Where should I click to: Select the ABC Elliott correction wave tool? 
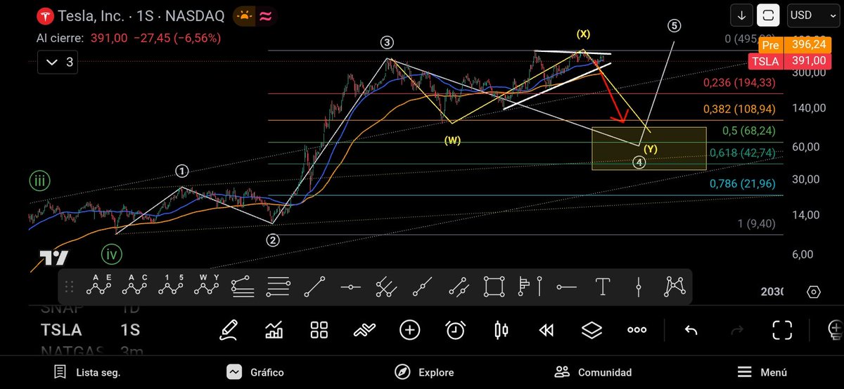point(134,286)
